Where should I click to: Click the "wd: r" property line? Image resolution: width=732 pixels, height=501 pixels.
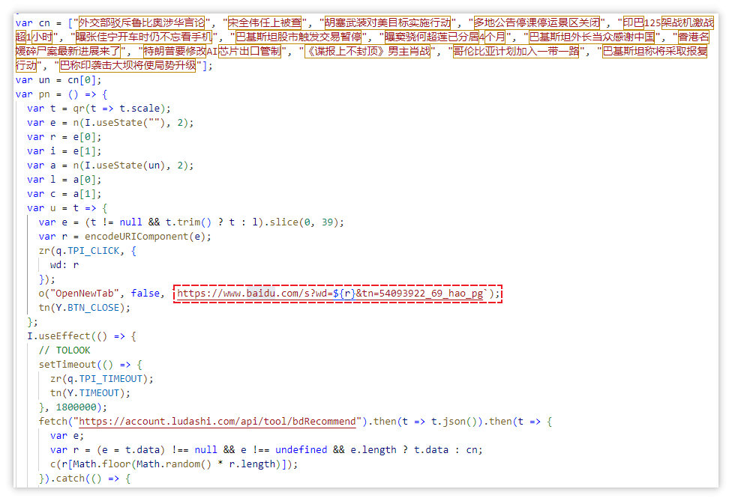click(x=64, y=264)
